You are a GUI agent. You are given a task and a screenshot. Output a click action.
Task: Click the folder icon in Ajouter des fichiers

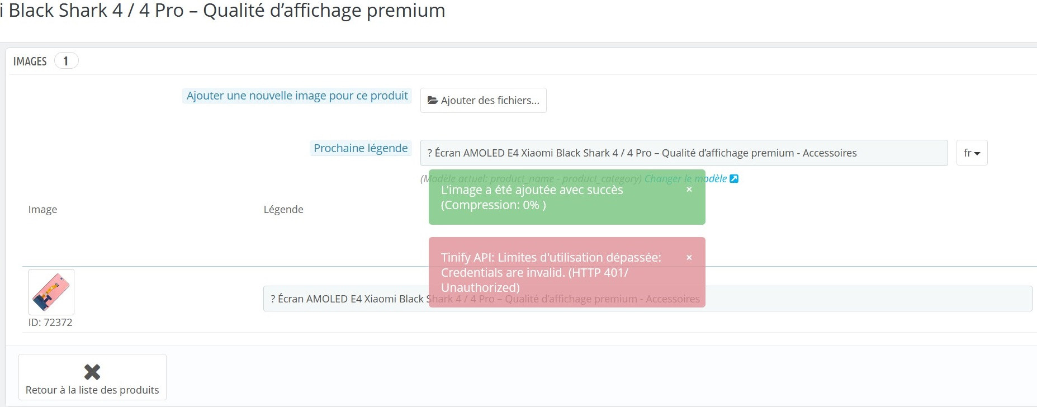click(x=432, y=101)
